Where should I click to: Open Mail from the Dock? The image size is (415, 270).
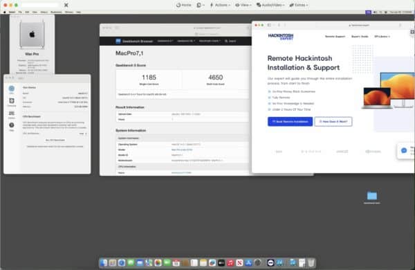(x=140, y=262)
